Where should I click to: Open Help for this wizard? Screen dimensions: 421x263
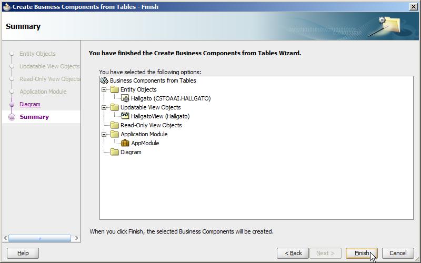pyautogui.click(x=23, y=253)
